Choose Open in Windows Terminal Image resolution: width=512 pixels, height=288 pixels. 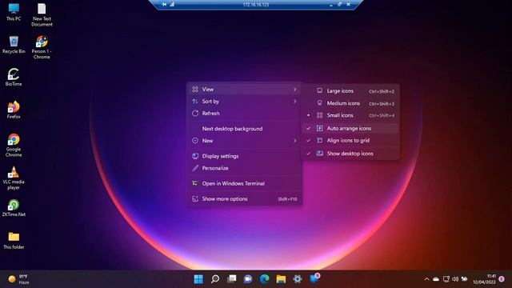[245, 183]
